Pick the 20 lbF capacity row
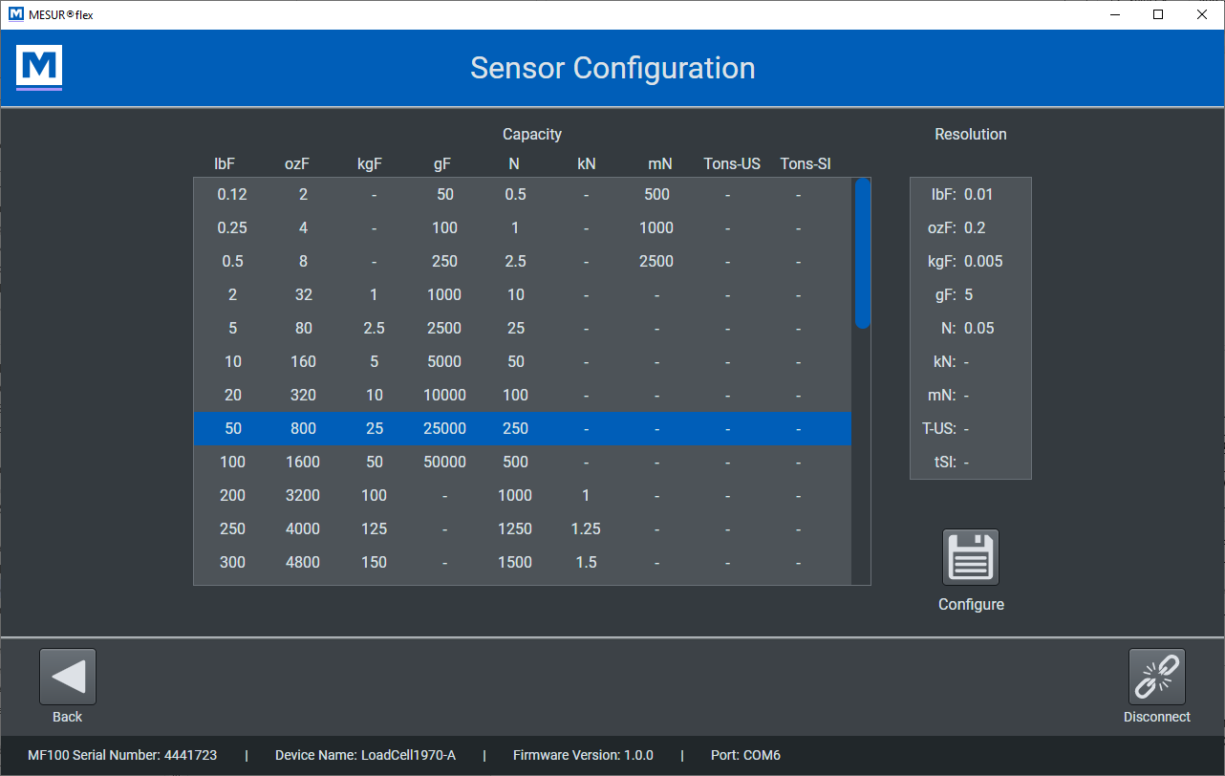The image size is (1225, 776). (522, 395)
